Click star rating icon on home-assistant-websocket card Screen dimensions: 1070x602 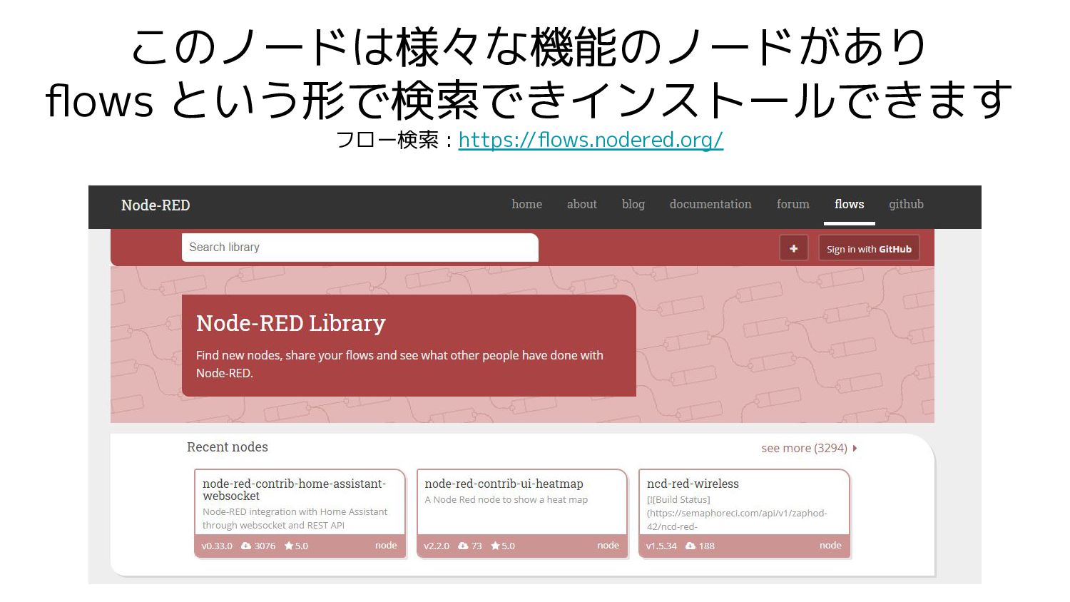coord(289,546)
